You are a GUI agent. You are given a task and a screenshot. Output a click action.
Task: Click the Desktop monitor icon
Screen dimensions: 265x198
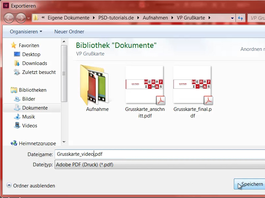17,54
